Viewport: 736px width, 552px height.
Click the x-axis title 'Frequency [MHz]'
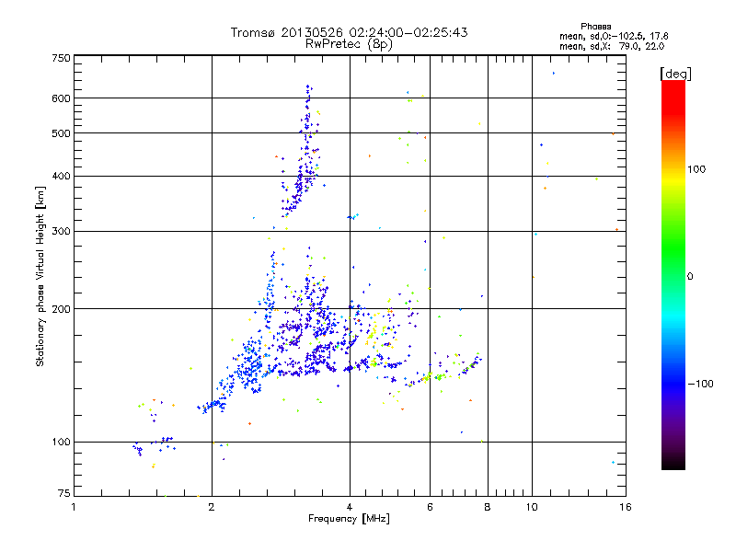[349, 519]
